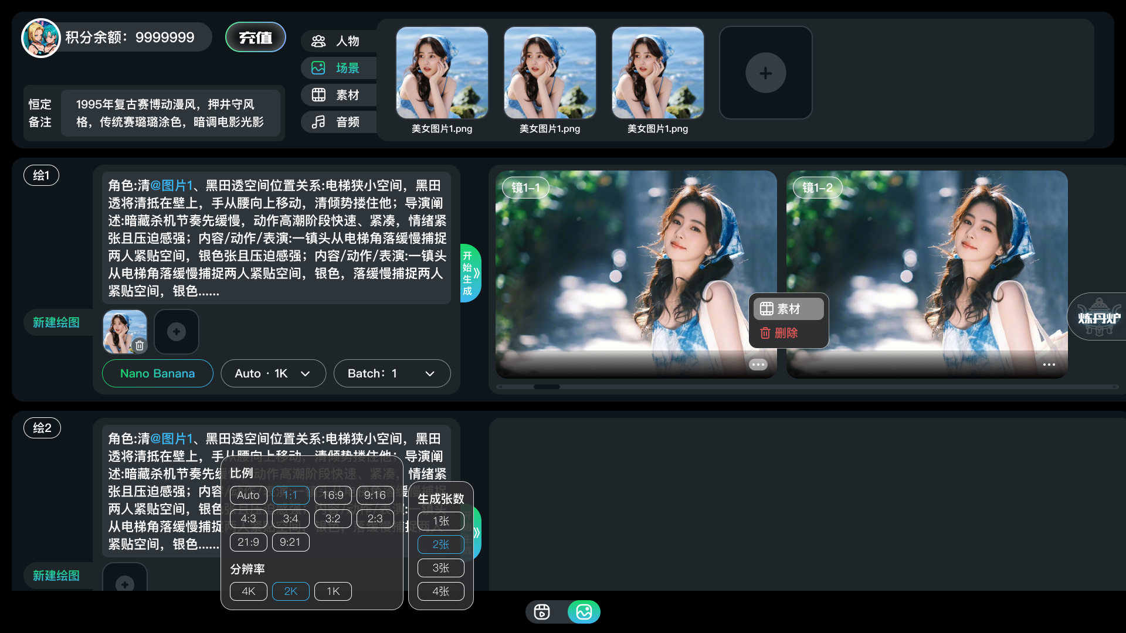
Task: Select 4K resolution
Action: pos(248,591)
